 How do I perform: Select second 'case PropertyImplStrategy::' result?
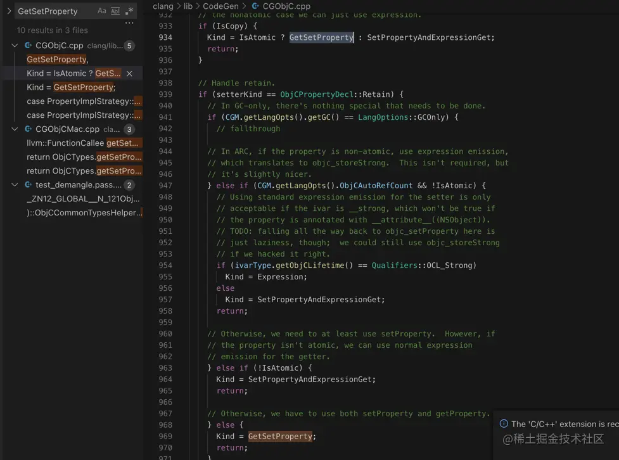pos(73,115)
